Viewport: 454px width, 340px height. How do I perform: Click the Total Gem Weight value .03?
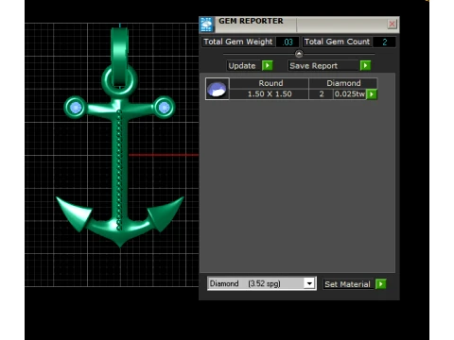coord(288,42)
